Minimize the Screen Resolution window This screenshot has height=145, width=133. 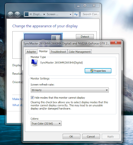click(78, 6)
